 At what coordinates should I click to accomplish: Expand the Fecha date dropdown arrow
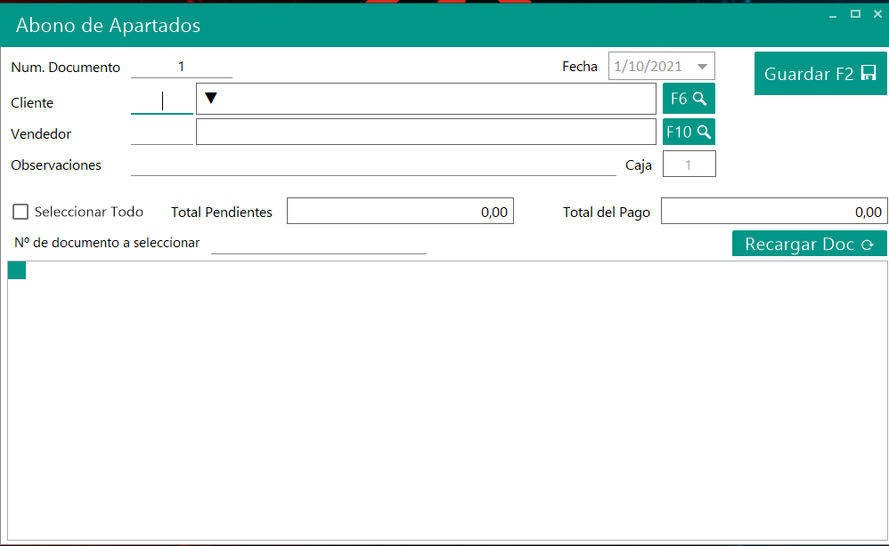(x=703, y=67)
